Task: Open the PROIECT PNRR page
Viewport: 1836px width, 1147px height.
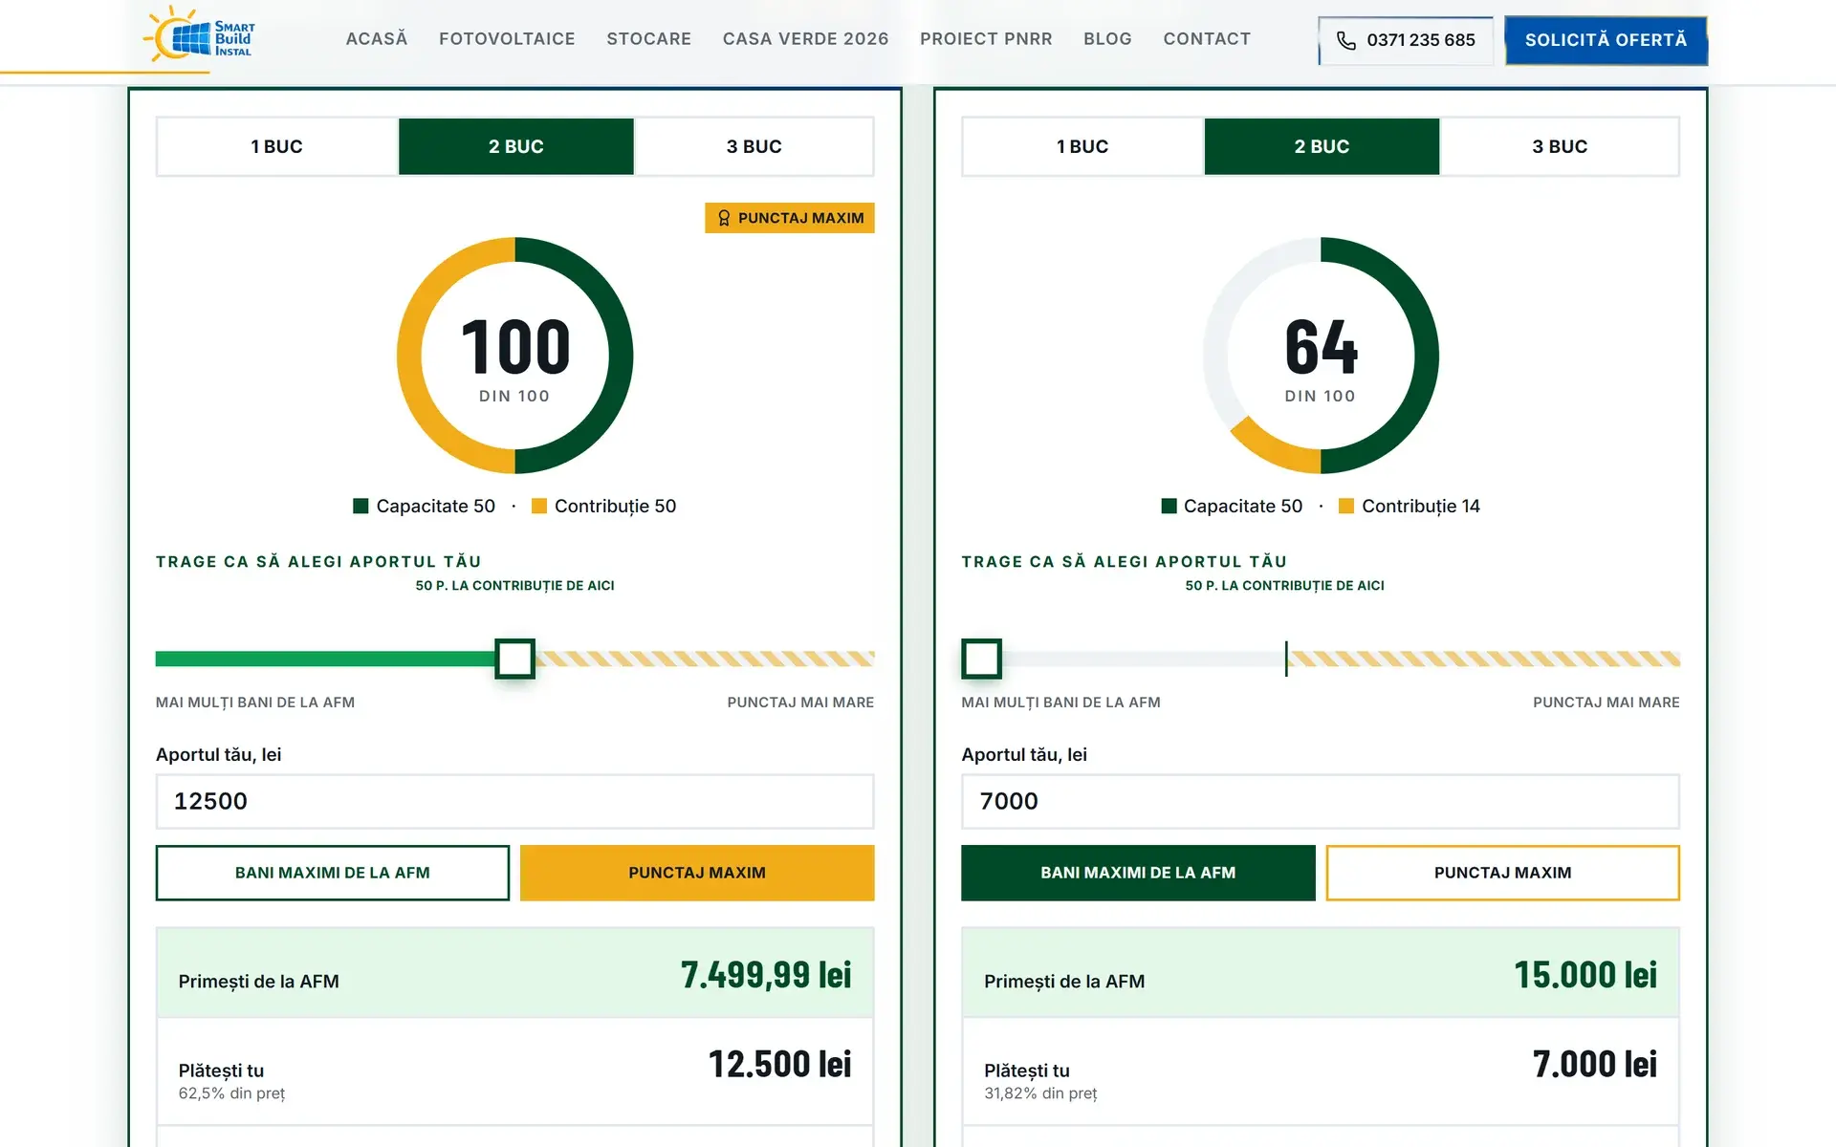Action: [x=986, y=39]
